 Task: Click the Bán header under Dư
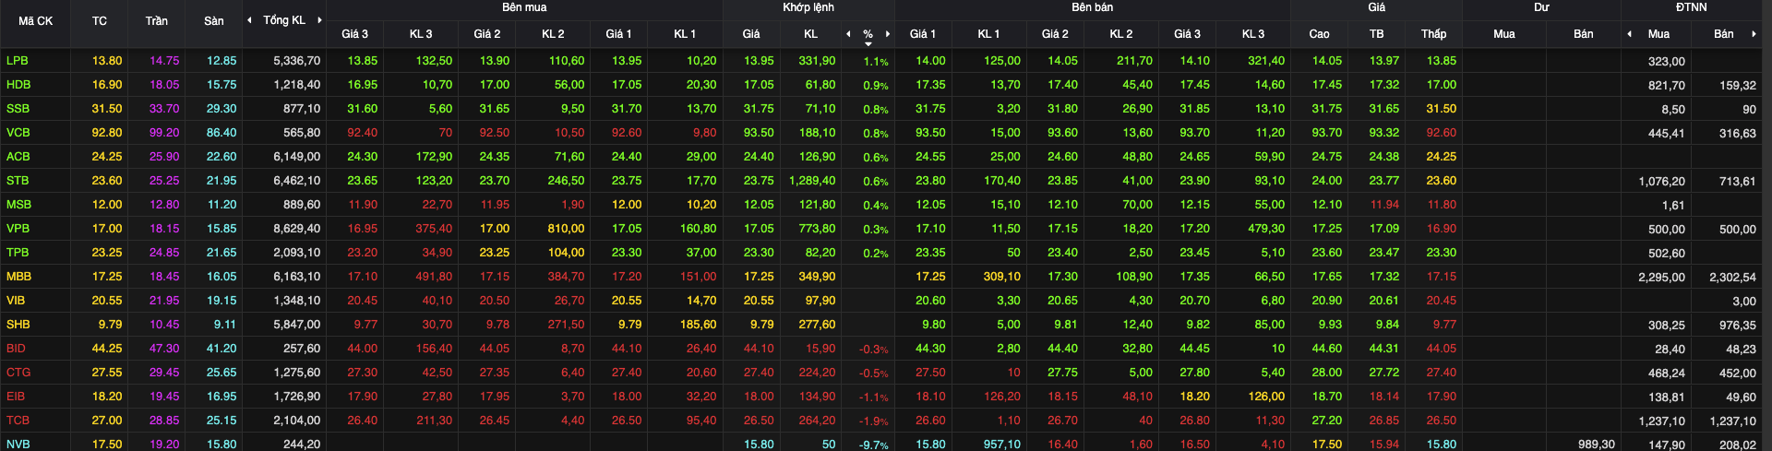click(x=1584, y=34)
